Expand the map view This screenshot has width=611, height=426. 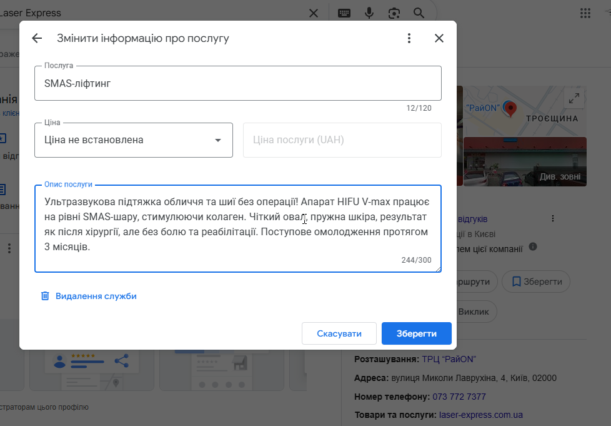(573, 98)
